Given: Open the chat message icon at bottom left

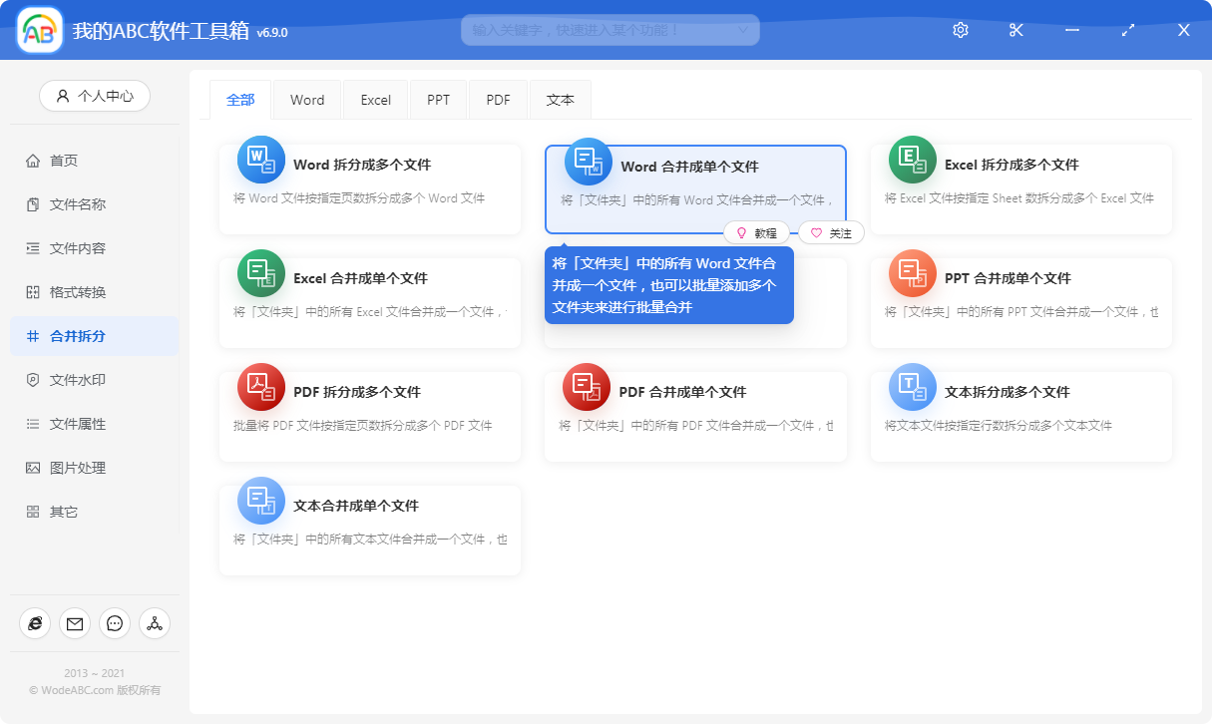Looking at the screenshot, I should (x=115, y=623).
